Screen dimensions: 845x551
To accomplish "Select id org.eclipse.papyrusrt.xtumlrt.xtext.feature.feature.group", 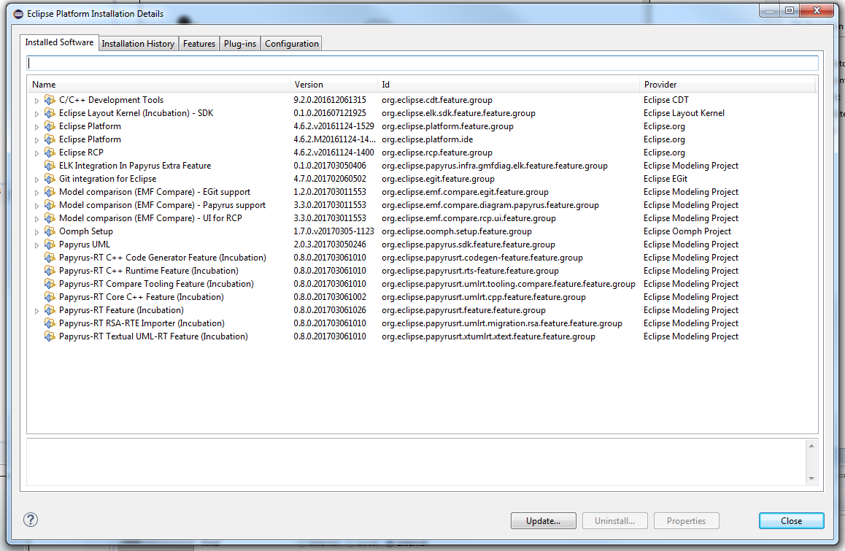I will point(488,336).
